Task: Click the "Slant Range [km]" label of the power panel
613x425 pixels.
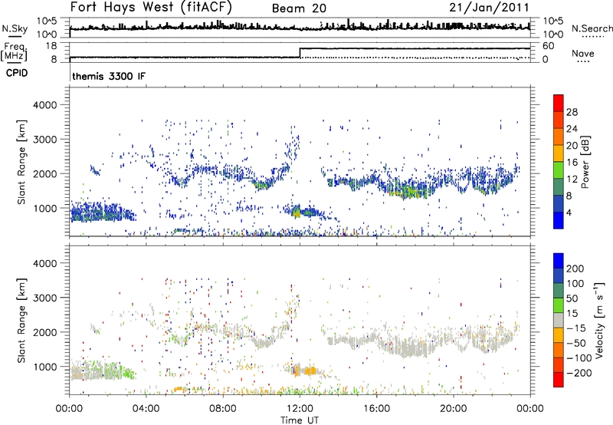Action: (x=21, y=162)
